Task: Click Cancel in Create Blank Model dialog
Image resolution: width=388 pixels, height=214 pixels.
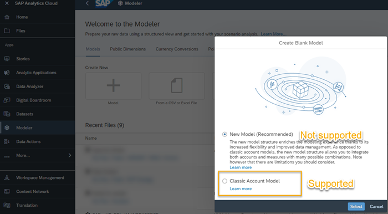Action: point(376,207)
